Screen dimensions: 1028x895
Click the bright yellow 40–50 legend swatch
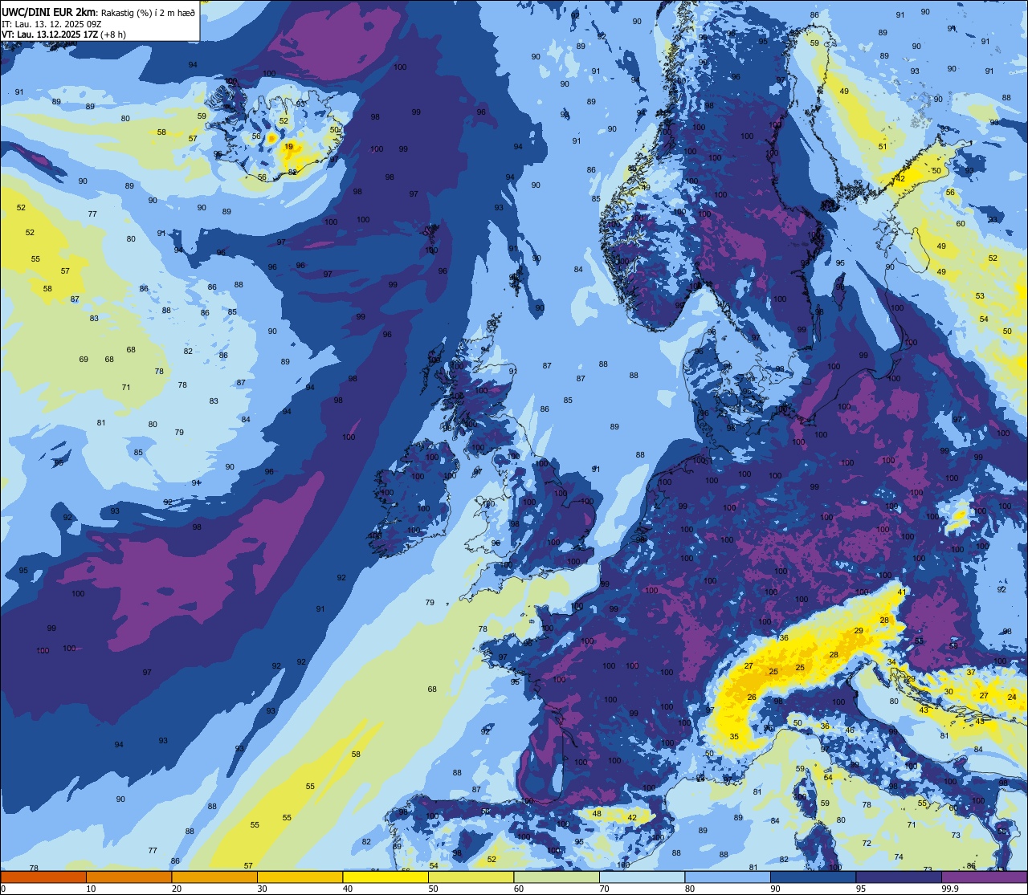click(x=385, y=877)
